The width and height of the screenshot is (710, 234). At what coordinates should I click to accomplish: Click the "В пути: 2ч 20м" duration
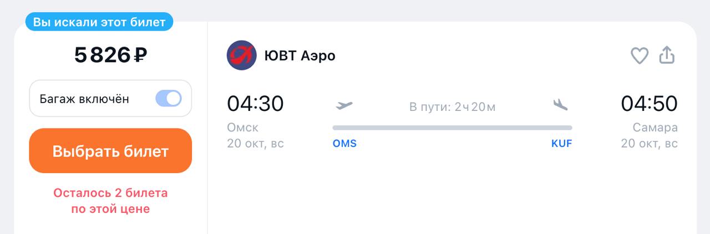452,107
